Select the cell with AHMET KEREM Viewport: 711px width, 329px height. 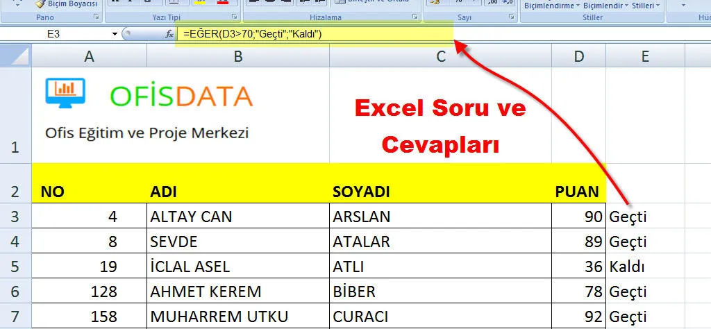(237, 292)
